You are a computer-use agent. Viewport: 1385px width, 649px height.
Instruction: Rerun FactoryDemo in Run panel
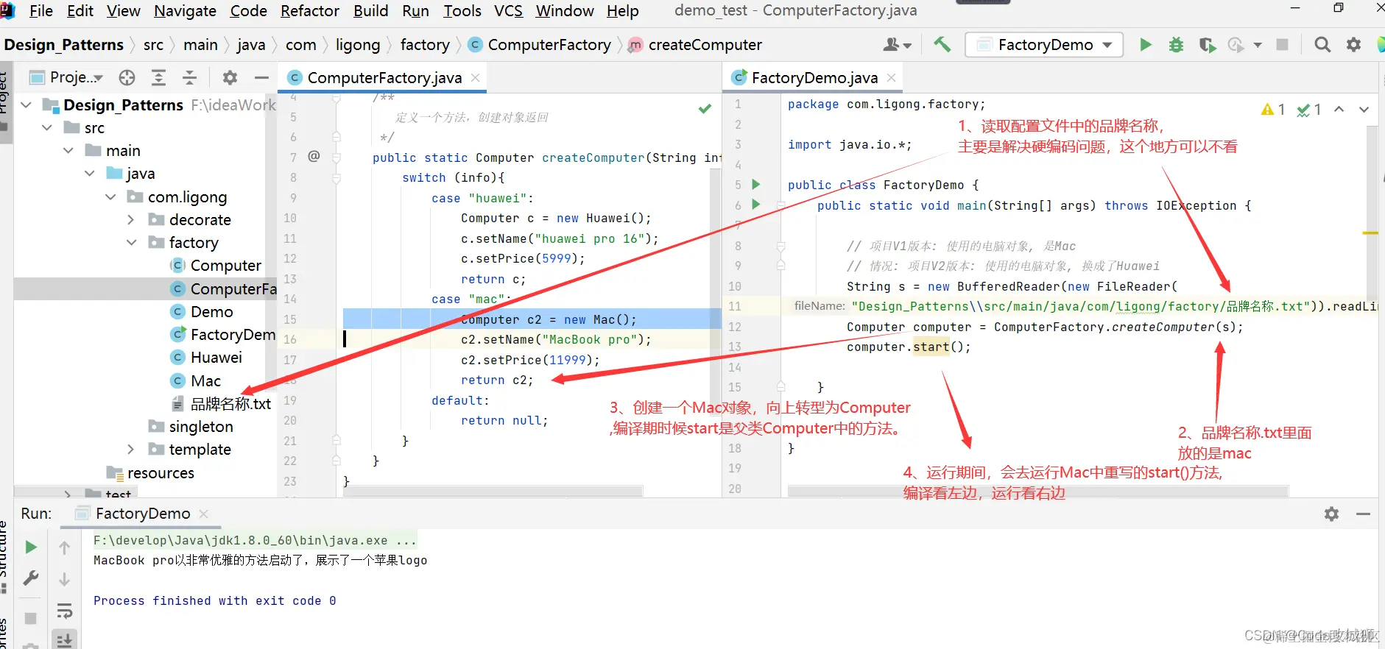click(30, 547)
